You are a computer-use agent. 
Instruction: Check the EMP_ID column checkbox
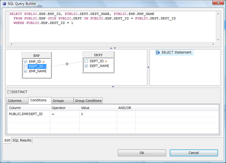[x=25, y=61]
